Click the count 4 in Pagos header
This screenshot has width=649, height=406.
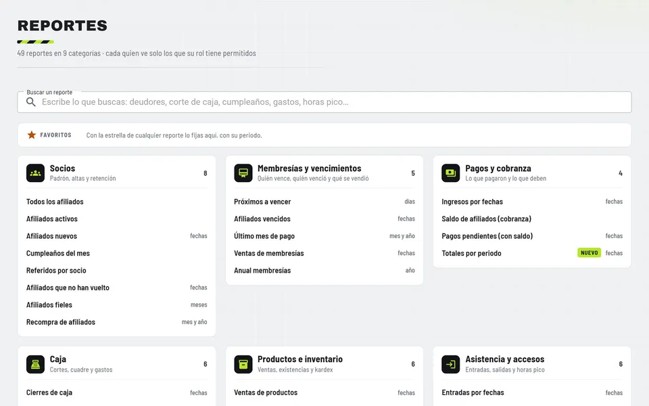point(621,173)
